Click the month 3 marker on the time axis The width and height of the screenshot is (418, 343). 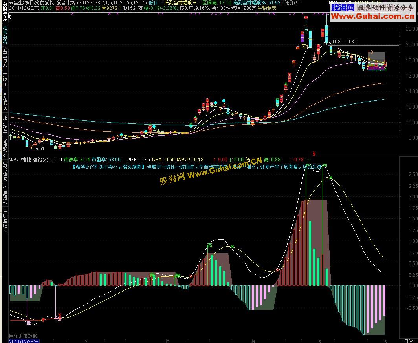tap(168, 341)
